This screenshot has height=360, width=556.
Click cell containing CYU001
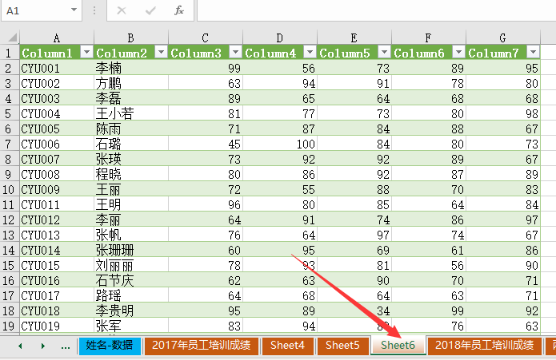click(57, 69)
